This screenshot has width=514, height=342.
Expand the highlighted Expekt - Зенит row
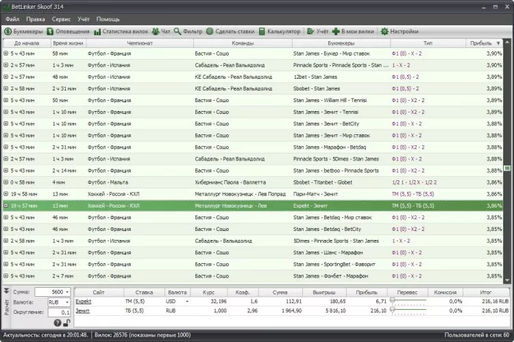pos(6,206)
